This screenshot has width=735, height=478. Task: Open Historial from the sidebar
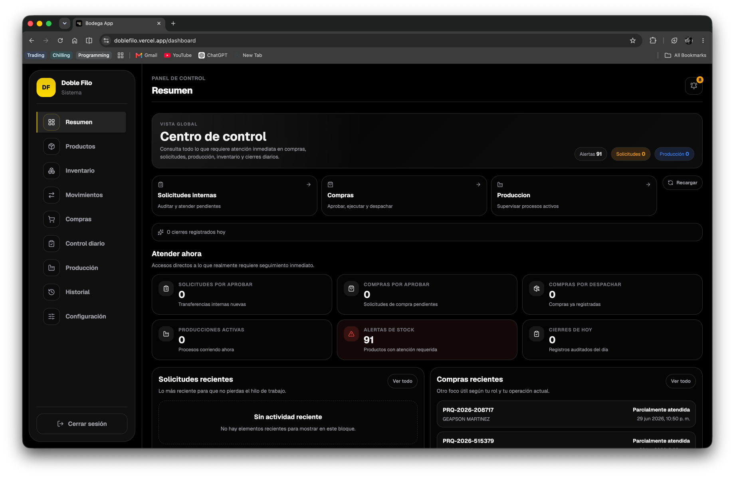pyautogui.click(x=81, y=292)
